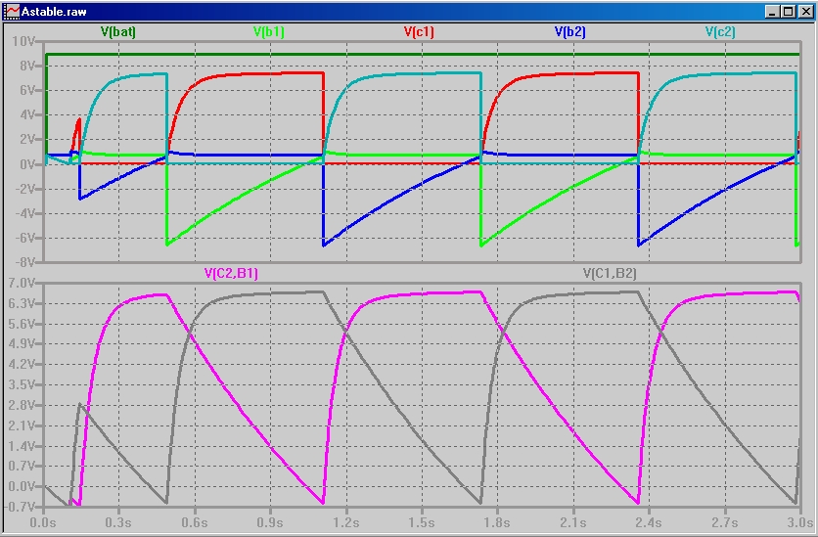Click the -8V label on upper axis
The width and height of the screenshot is (818, 537).
[x=24, y=263]
